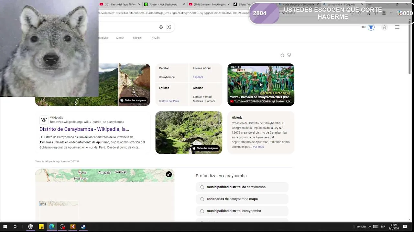Click the microphone voice search icon
414x232 pixels.
(161, 27)
